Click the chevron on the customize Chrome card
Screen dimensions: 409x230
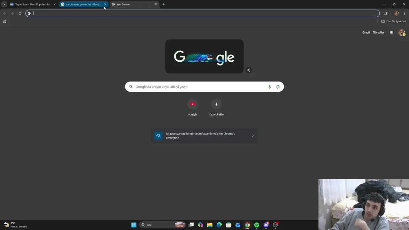[x=253, y=136]
